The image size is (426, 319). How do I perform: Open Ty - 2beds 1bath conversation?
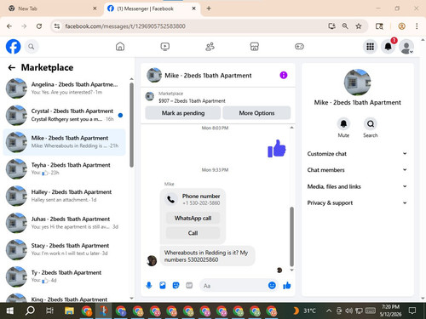(64, 276)
